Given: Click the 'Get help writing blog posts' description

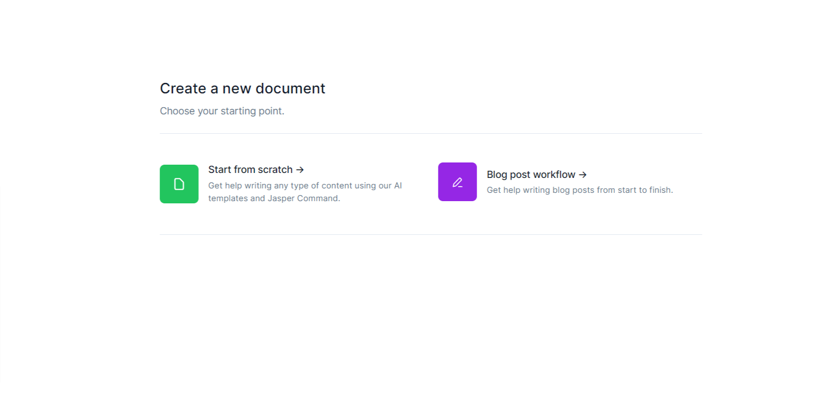Looking at the screenshot, I should [x=580, y=190].
